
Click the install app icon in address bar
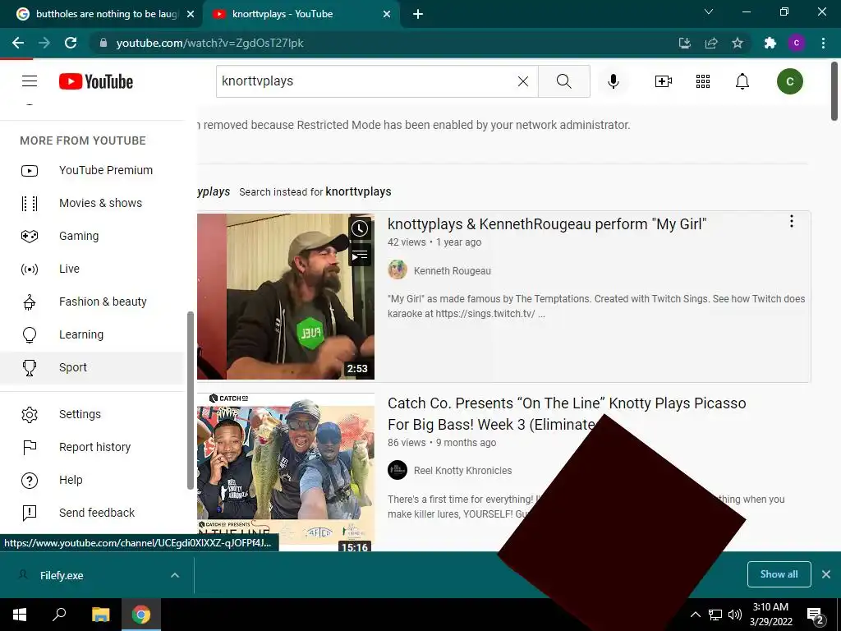tap(684, 43)
